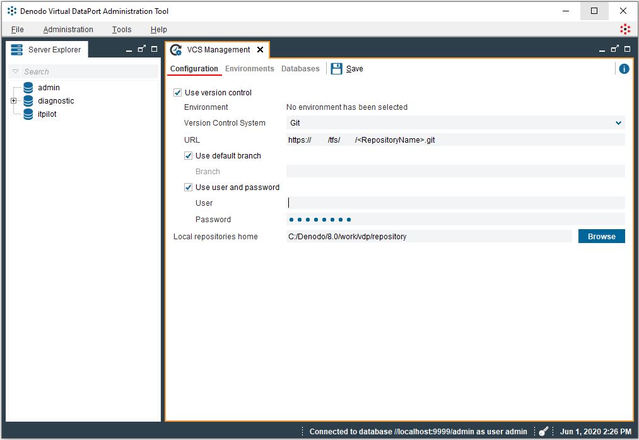Switch to the Configuration tab
Screen dimensions: 639x440
(x=194, y=69)
